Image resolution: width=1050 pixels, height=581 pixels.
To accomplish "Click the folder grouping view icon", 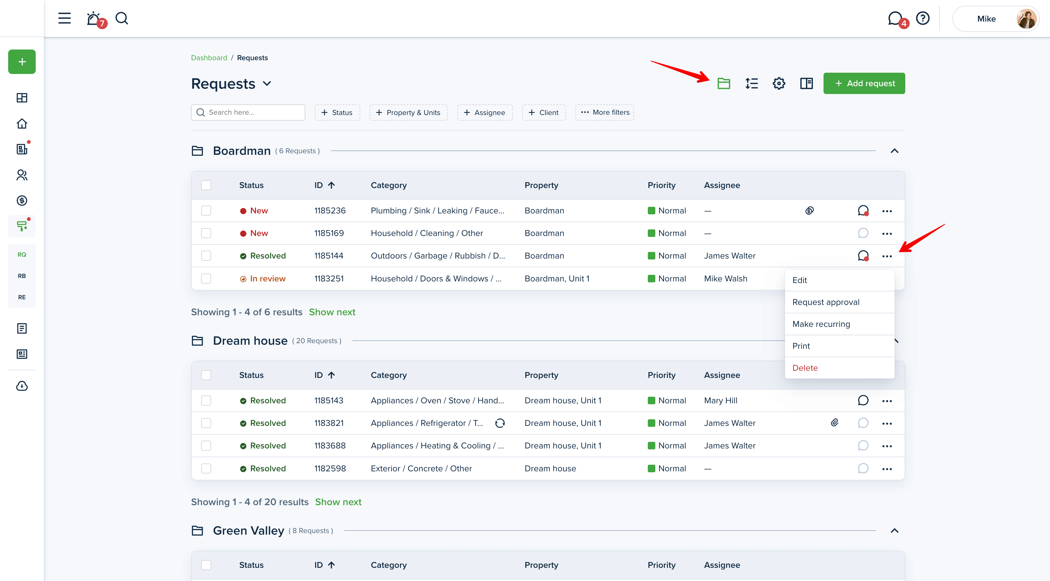I will 724,84.
